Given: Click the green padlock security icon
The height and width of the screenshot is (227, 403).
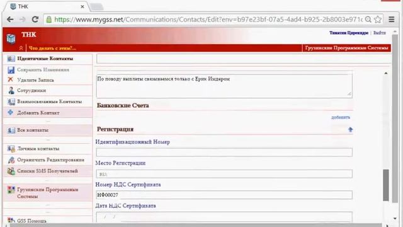Looking at the screenshot, I should click(x=49, y=20).
